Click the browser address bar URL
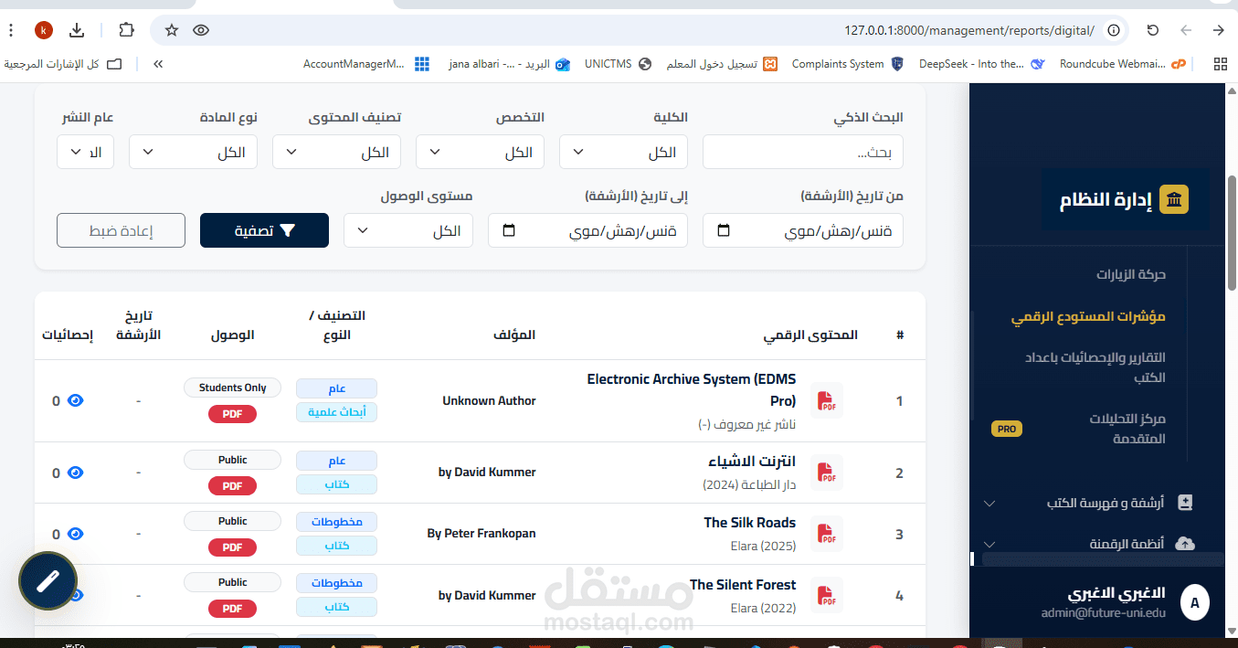Screen dimensions: 1238x648 point(968,30)
